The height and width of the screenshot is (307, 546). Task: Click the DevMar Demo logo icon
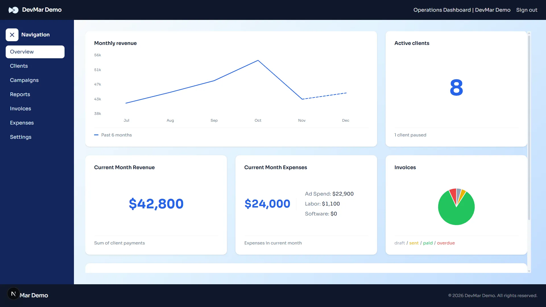[x=14, y=10]
